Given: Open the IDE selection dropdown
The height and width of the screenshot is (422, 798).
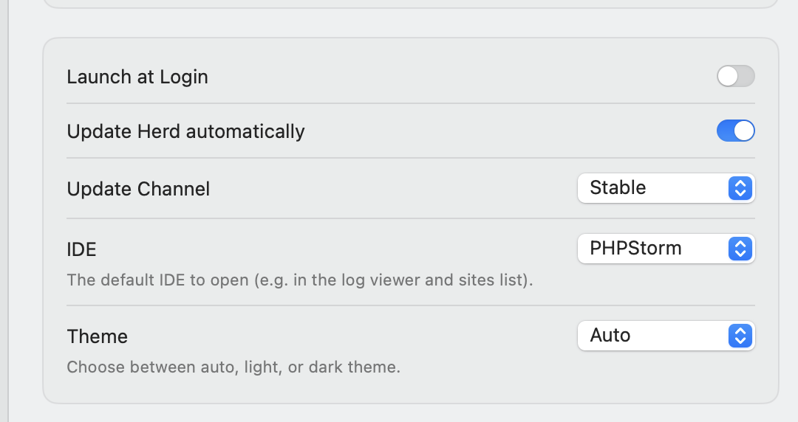Looking at the screenshot, I should click(x=665, y=249).
